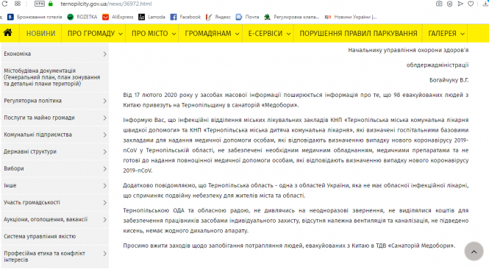
Task: Click the send/flow arrow icon
Action: pyautogui.click(x=460, y=4)
